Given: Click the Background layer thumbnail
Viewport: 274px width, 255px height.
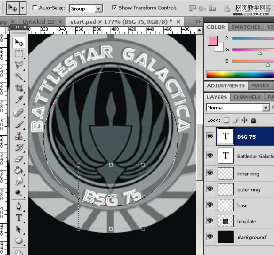Looking at the screenshot, I should click(226, 237).
